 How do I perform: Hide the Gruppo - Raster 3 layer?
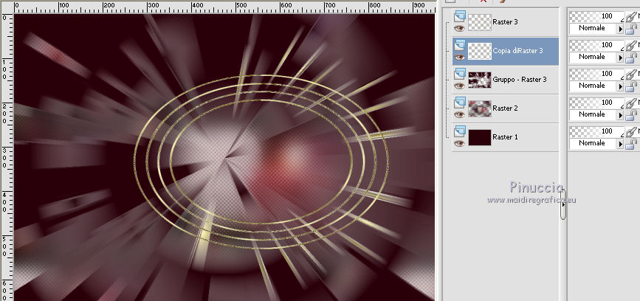pyautogui.click(x=460, y=86)
